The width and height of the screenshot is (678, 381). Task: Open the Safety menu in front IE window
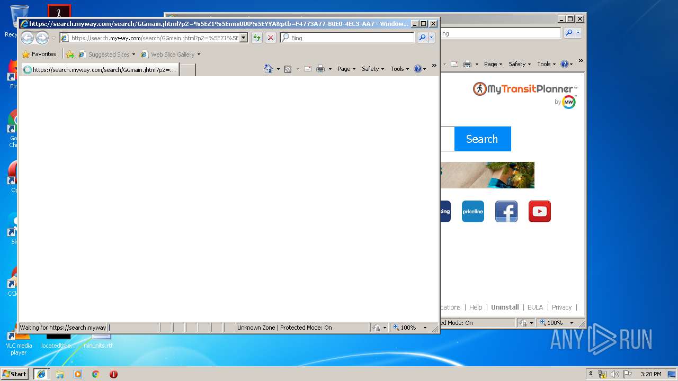[x=373, y=69]
